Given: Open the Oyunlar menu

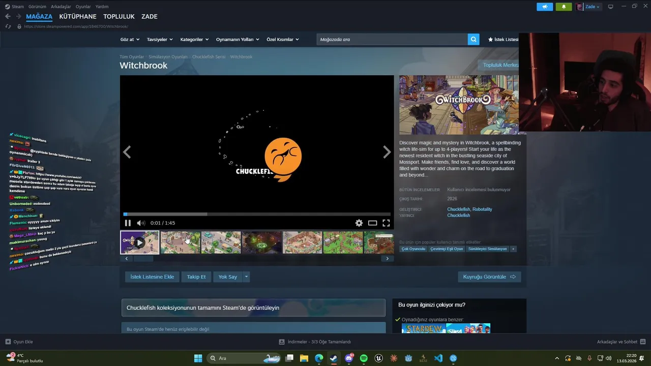Looking at the screenshot, I should point(83,7).
